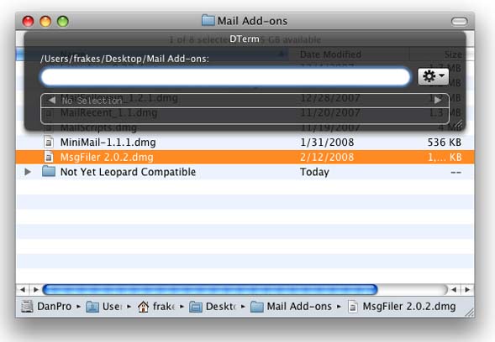Click the DTerm command input field
This screenshot has width=495, height=342.
pos(225,77)
